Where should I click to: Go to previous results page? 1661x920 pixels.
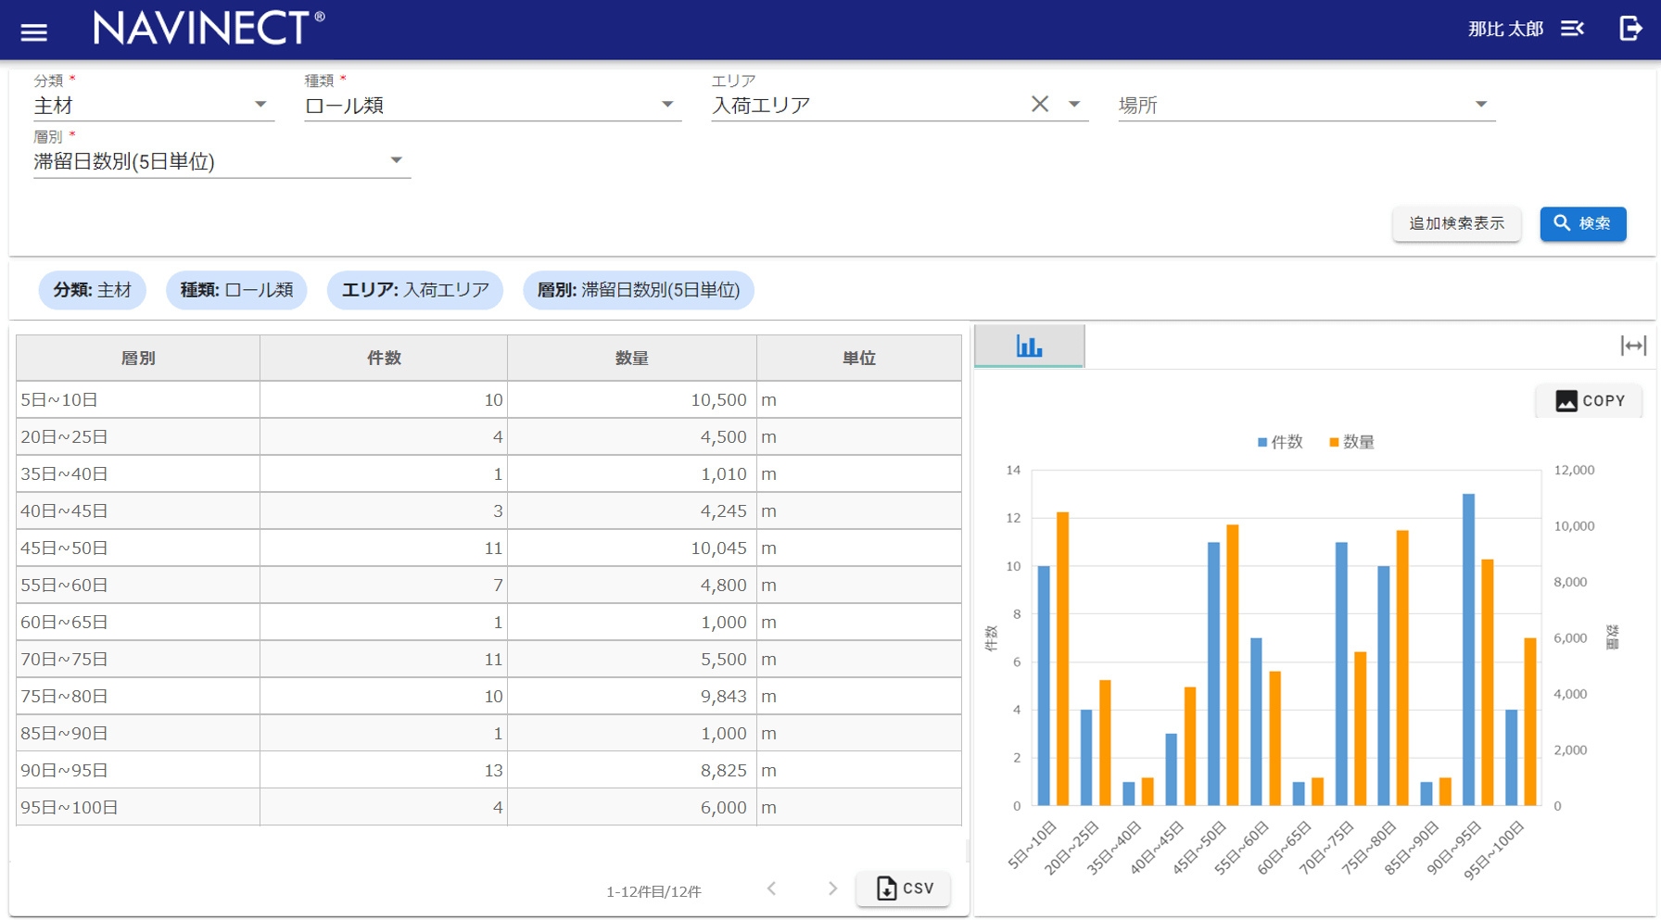click(772, 888)
